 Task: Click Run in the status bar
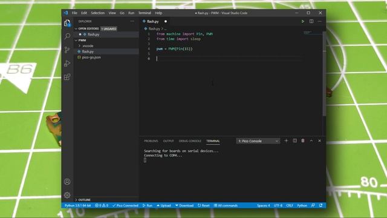148,205
